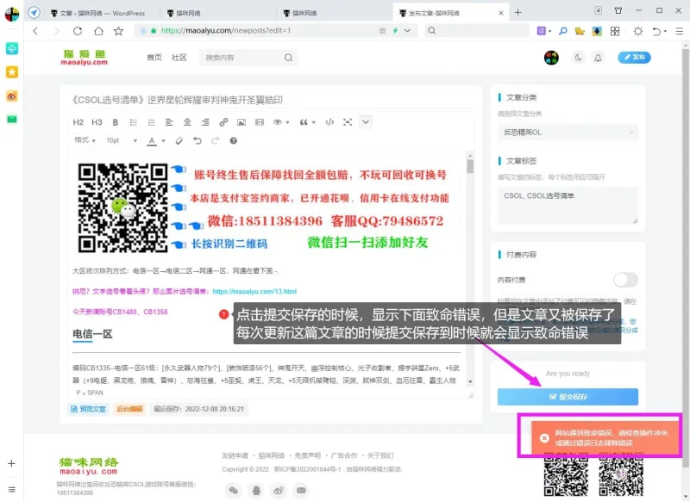
Task: Insert a video into the article
Action: 260,122
